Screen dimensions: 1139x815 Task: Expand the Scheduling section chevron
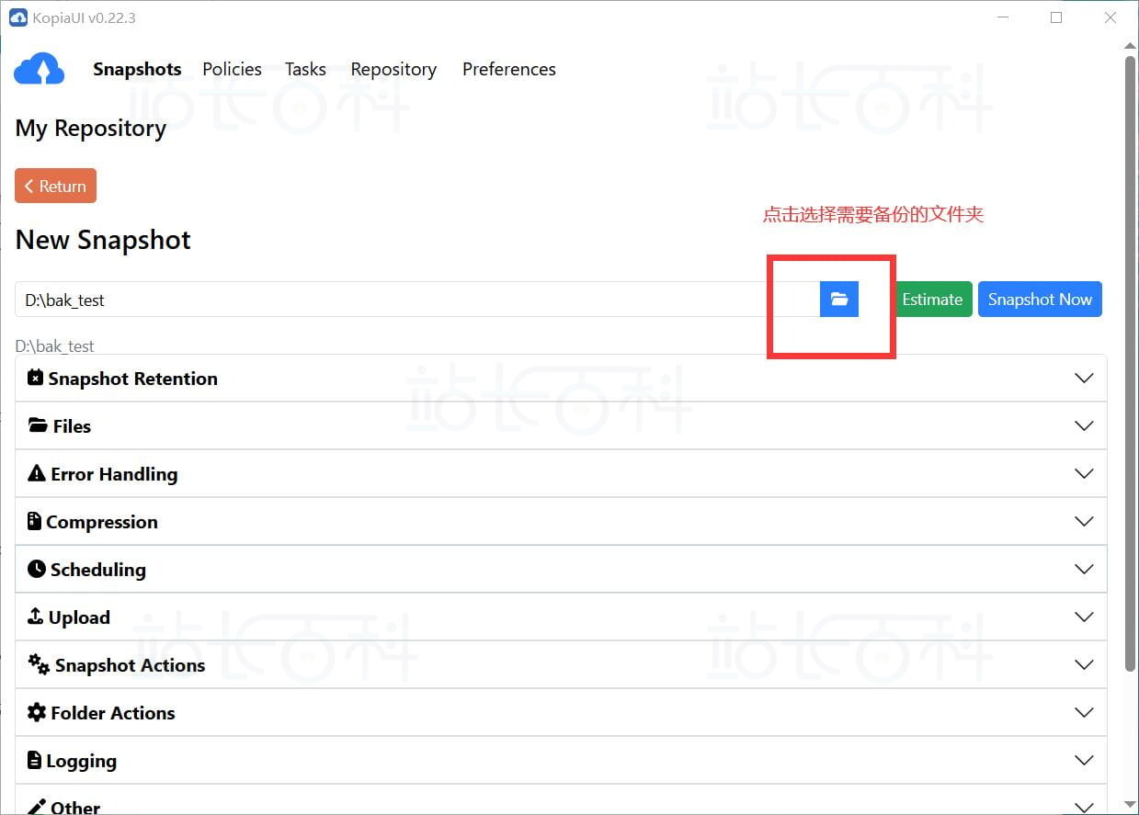[1084, 570]
